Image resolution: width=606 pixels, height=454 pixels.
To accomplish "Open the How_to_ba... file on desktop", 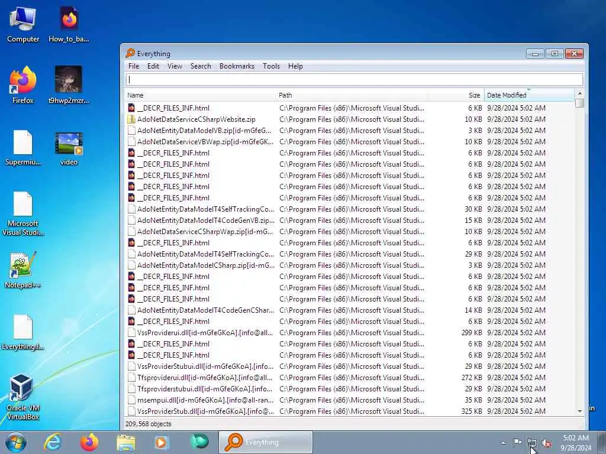I will point(69,24).
